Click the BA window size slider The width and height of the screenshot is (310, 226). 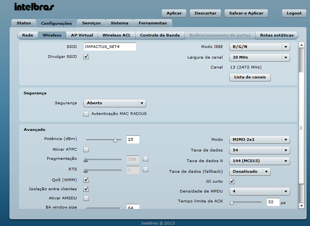[x=104, y=208]
